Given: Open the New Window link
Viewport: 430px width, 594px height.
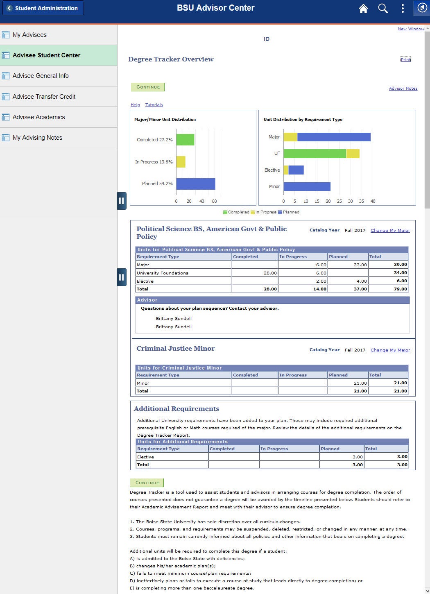Looking at the screenshot, I should 411,29.
